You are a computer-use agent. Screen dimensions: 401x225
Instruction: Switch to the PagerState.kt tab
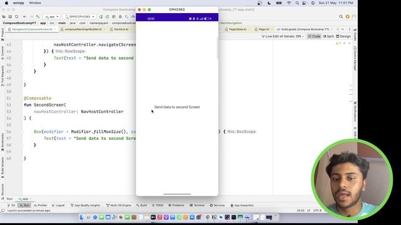pyautogui.click(x=237, y=29)
